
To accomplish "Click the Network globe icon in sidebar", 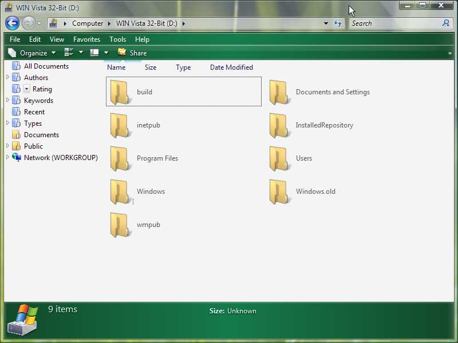I will tap(17, 157).
